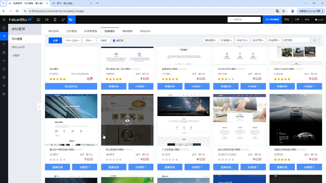Open the Ai+ feature icon in the toolbar
326x183 pixels.
pyautogui.click(x=71, y=20)
